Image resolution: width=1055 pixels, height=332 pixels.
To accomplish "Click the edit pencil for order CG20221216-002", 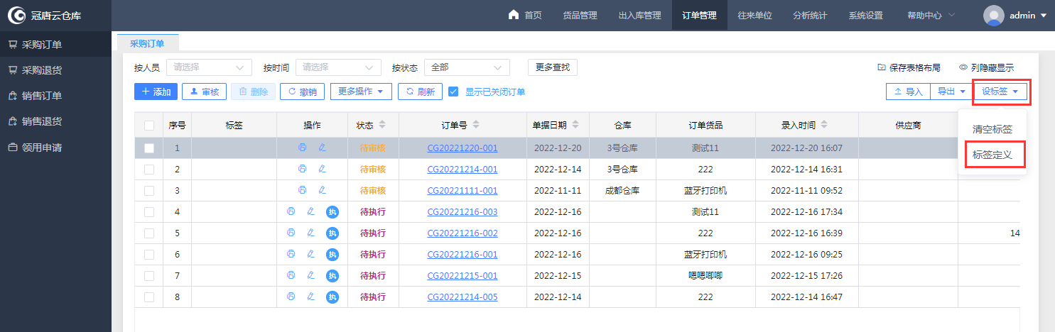I will coord(310,233).
